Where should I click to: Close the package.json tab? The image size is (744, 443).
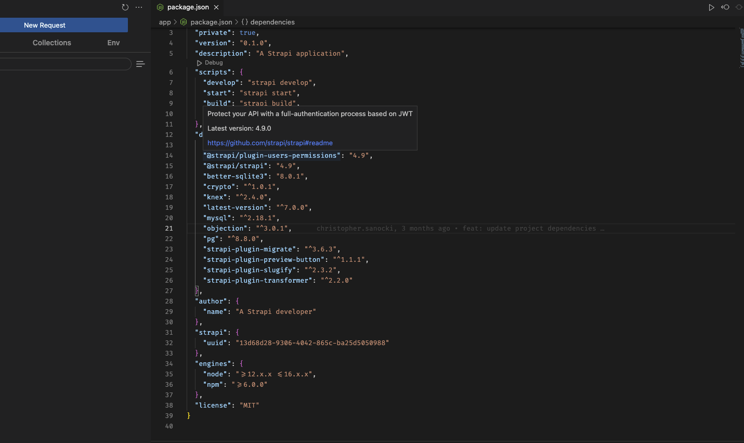coord(215,7)
